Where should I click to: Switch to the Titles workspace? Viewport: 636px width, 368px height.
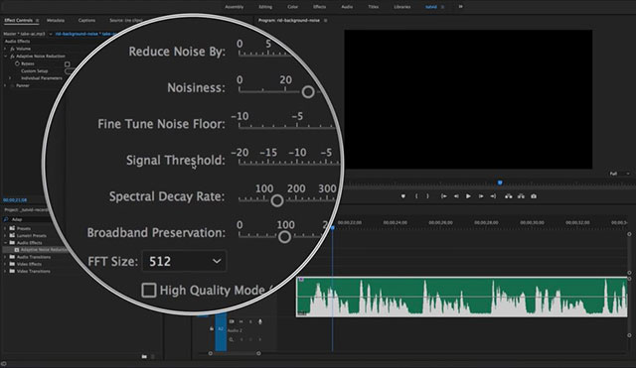[374, 7]
